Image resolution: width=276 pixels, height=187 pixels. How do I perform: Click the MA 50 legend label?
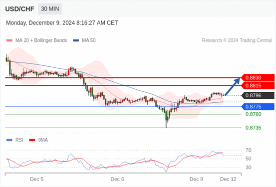[89, 40]
